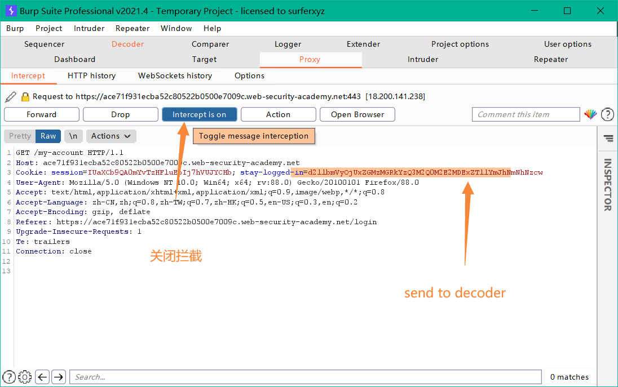Open the proxy Options sub-tab

[x=249, y=75]
